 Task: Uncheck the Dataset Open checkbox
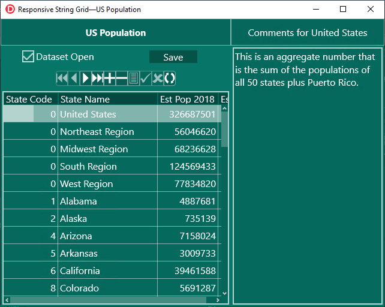point(28,57)
